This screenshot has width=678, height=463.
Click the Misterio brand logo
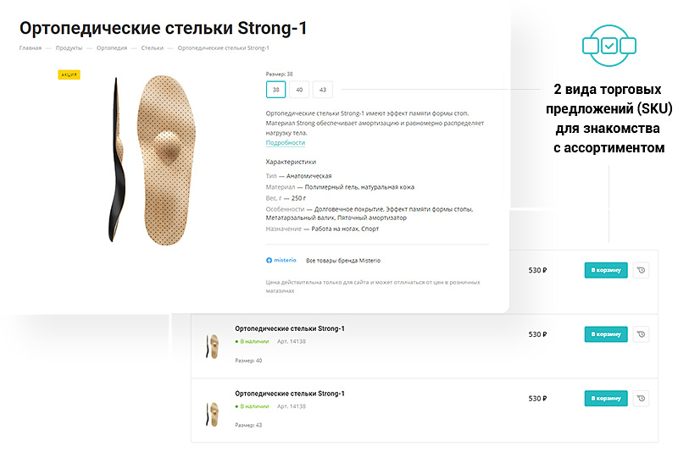(281, 261)
